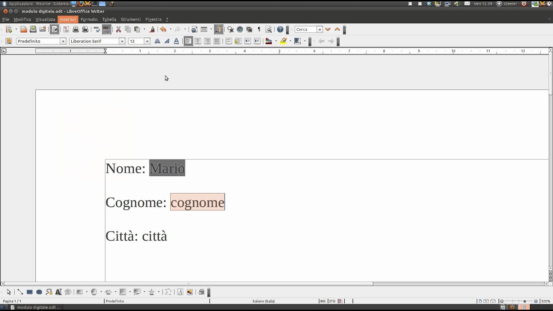This screenshot has height=311, width=553.
Task: Click the Paste clipboard icon
Action: pyautogui.click(x=137, y=29)
